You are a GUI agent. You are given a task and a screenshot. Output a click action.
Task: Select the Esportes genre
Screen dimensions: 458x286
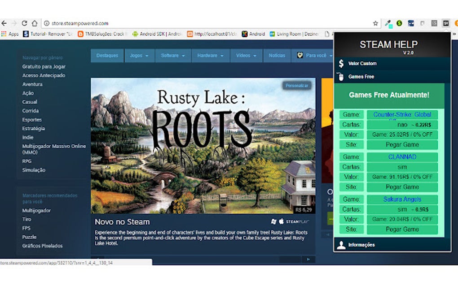(32, 120)
